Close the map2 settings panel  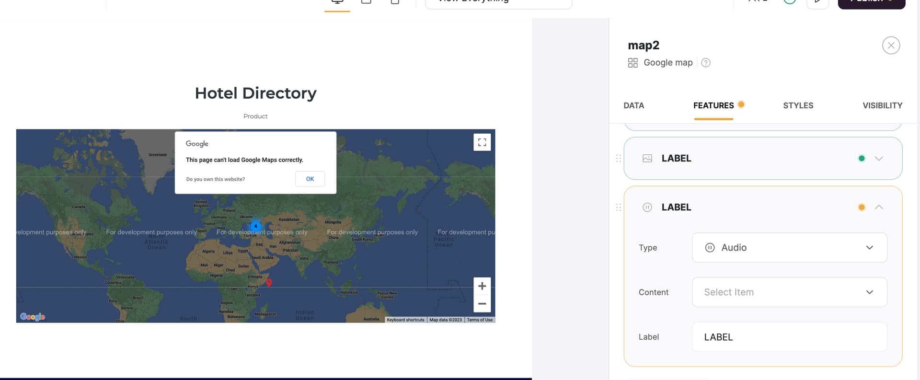(x=891, y=46)
